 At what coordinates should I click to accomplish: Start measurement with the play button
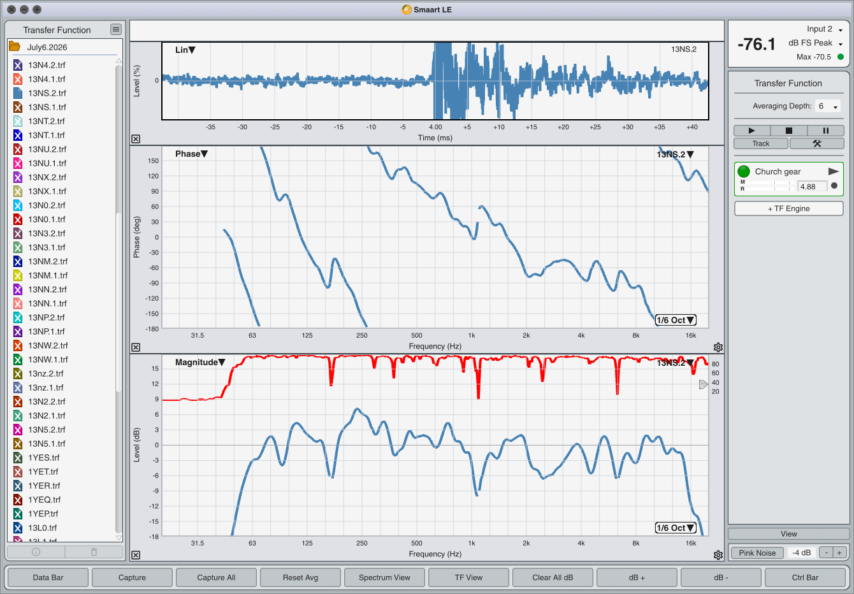tap(752, 131)
